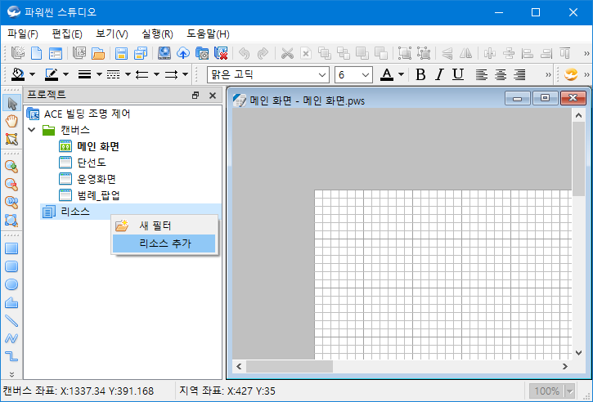This screenshot has height=402, width=593.
Task: Toggle underline text formatting
Action: pos(458,74)
